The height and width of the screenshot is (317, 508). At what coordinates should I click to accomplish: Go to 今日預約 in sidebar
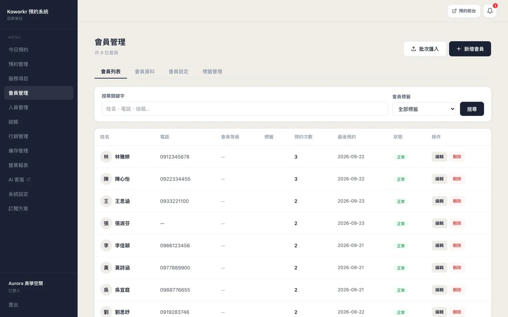(39, 50)
